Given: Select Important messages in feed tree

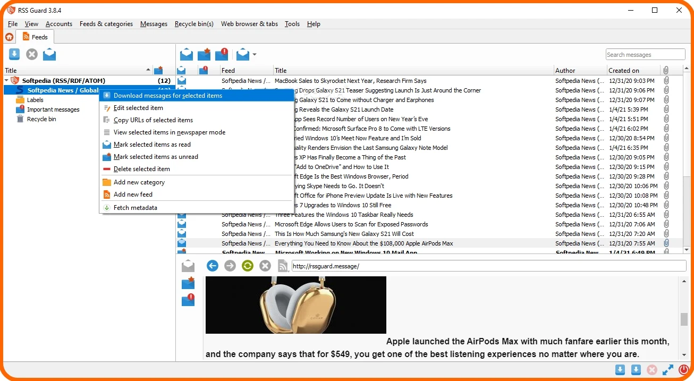Looking at the screenshot, I should click(x=53, y=109).
